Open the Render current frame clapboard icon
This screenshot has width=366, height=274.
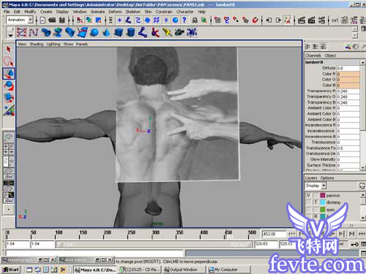pyautogui.click(x=302, y=20)
